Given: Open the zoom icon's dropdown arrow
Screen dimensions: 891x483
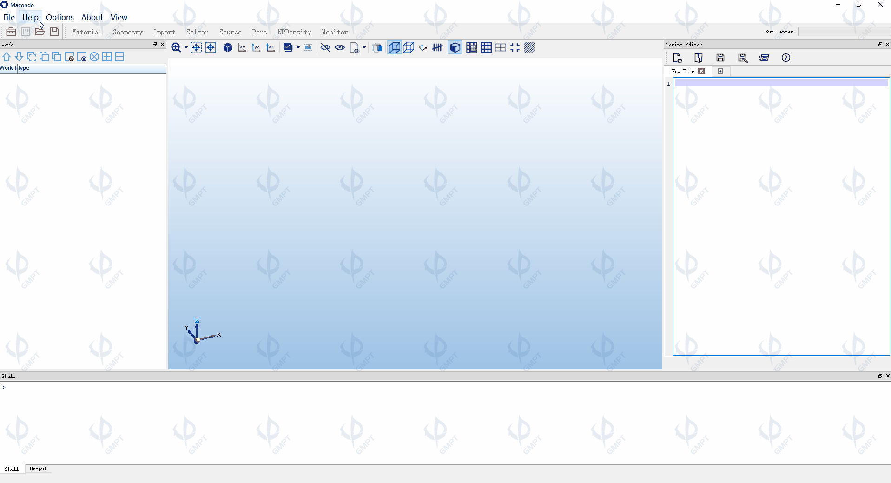Looking at the screenshot, I should click(186, 47).
